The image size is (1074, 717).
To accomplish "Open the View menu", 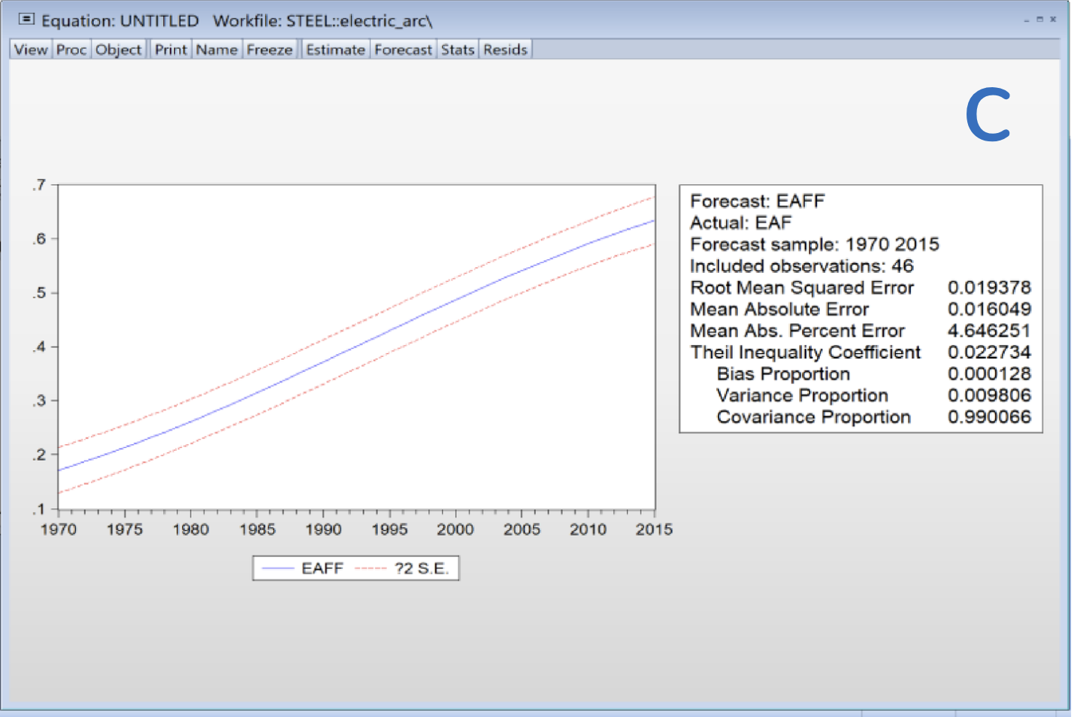I will 31,50.
